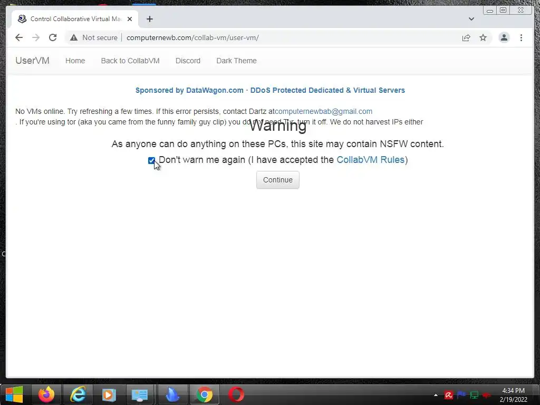Open the red Avira antivirus tray icon
The image size is (540, 405).
448,395
